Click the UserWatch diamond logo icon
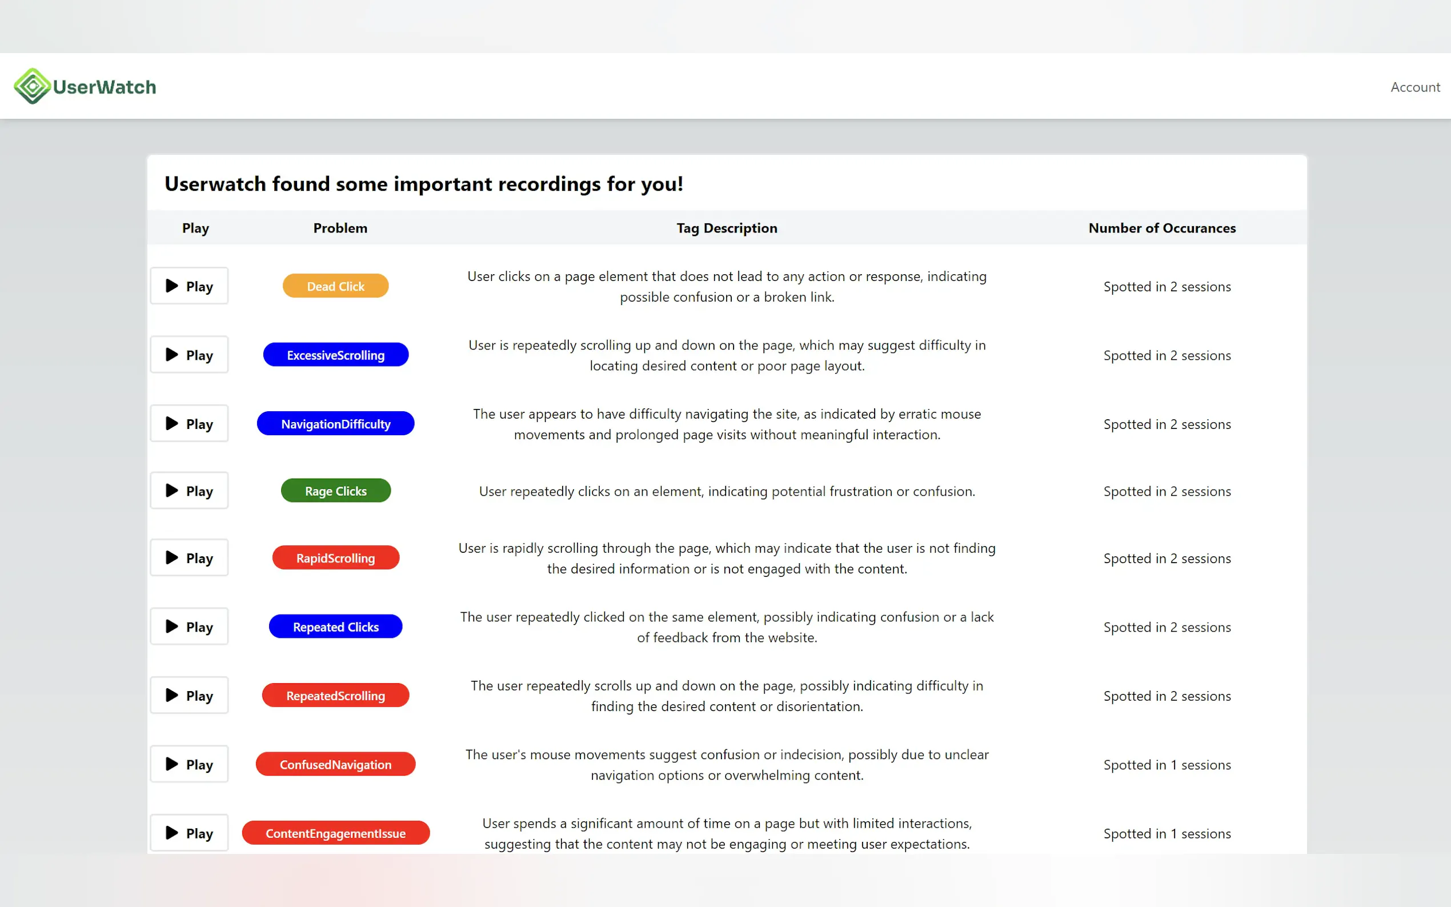Screen dimensions: 1451x907 click(x=33, y=86)
